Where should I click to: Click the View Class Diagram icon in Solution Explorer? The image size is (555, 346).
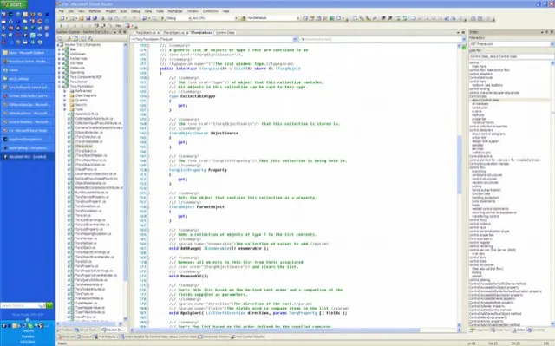[90, 38]
